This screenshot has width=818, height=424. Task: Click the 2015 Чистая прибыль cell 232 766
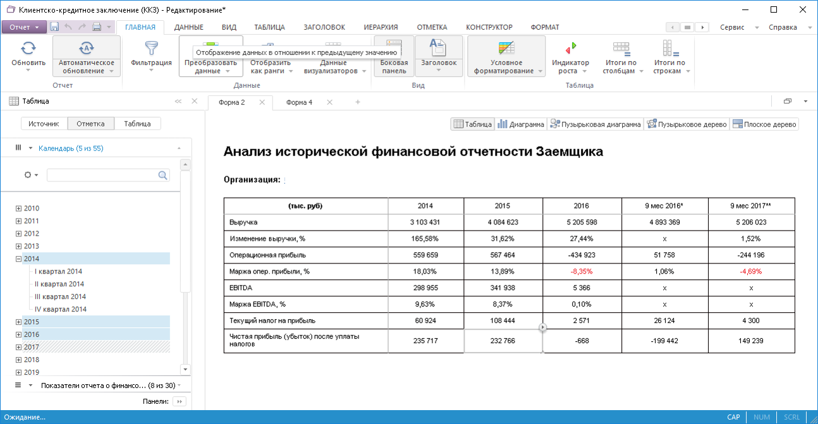503,341
